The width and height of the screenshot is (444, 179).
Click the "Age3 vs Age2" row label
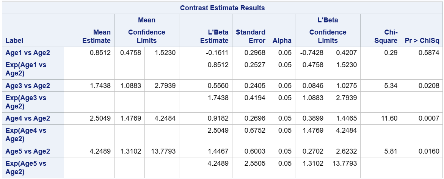click(28, 86)
